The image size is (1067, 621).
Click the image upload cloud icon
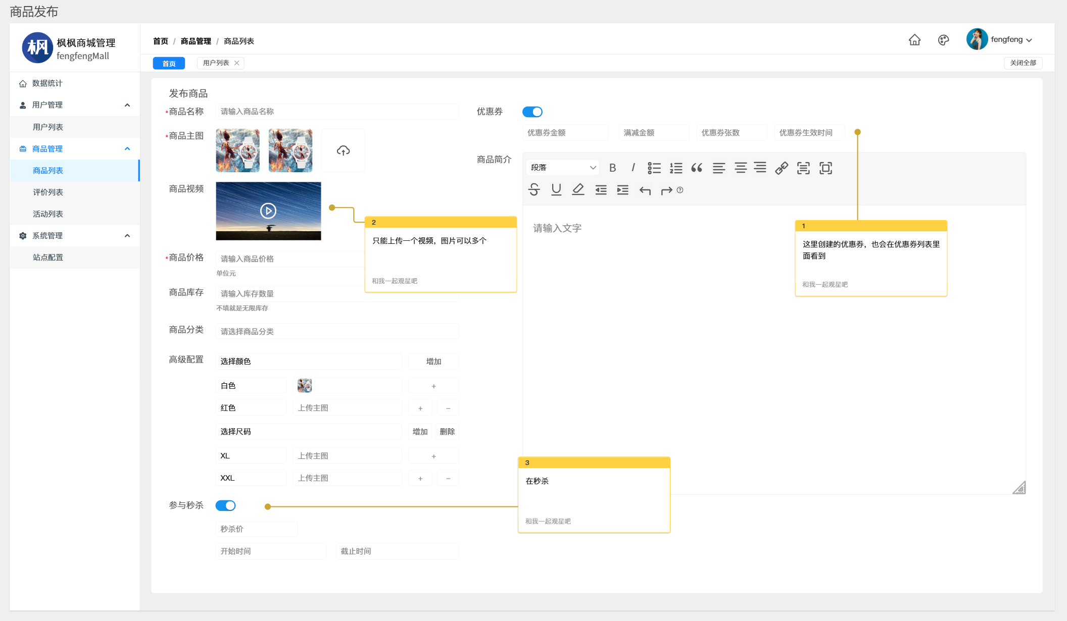tap(343, 150)
